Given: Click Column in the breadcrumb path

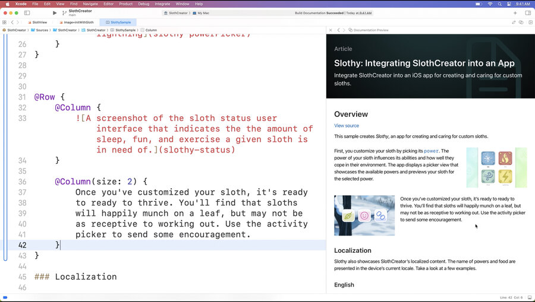Looking at the screenshot, I should (149, 30).
